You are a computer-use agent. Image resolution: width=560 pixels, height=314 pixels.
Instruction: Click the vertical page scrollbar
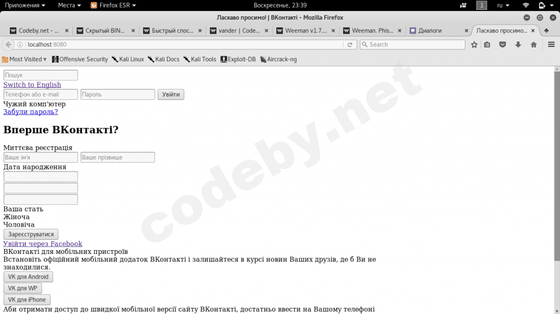557,190
